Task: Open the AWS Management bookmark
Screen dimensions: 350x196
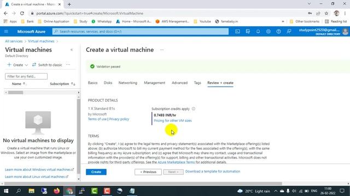Action: tap(172, 22)
